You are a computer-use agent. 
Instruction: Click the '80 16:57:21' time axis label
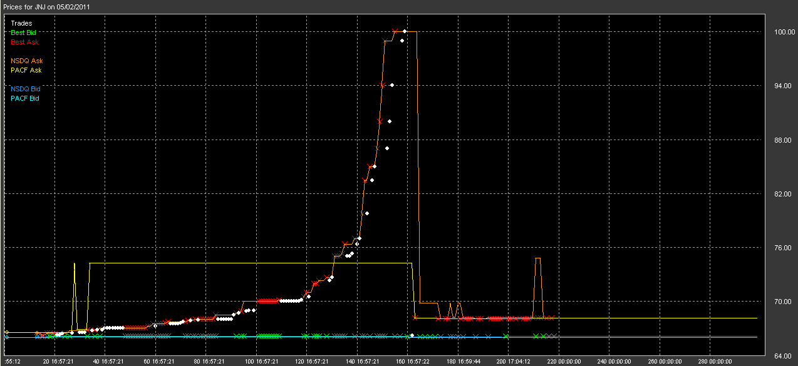[x=209, y=361]
